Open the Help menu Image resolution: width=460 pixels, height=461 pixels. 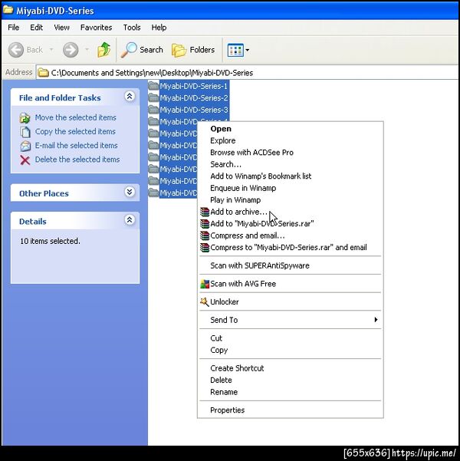click(159, 28)
